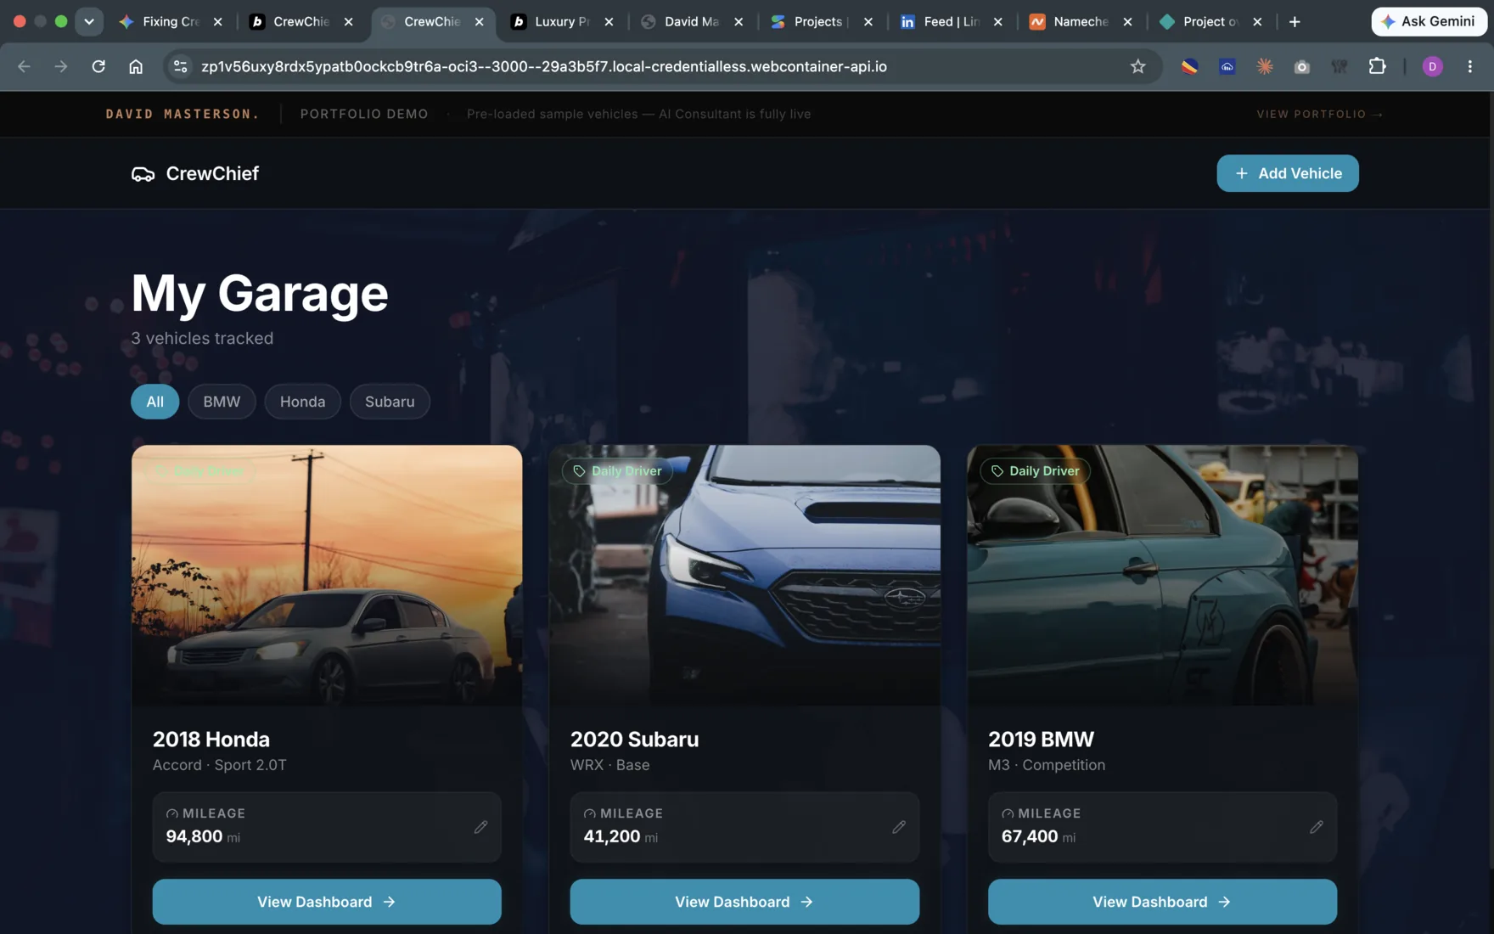Click the 94,800 mileage value
Screen dimensions: 1494x934
pos(194,836)
